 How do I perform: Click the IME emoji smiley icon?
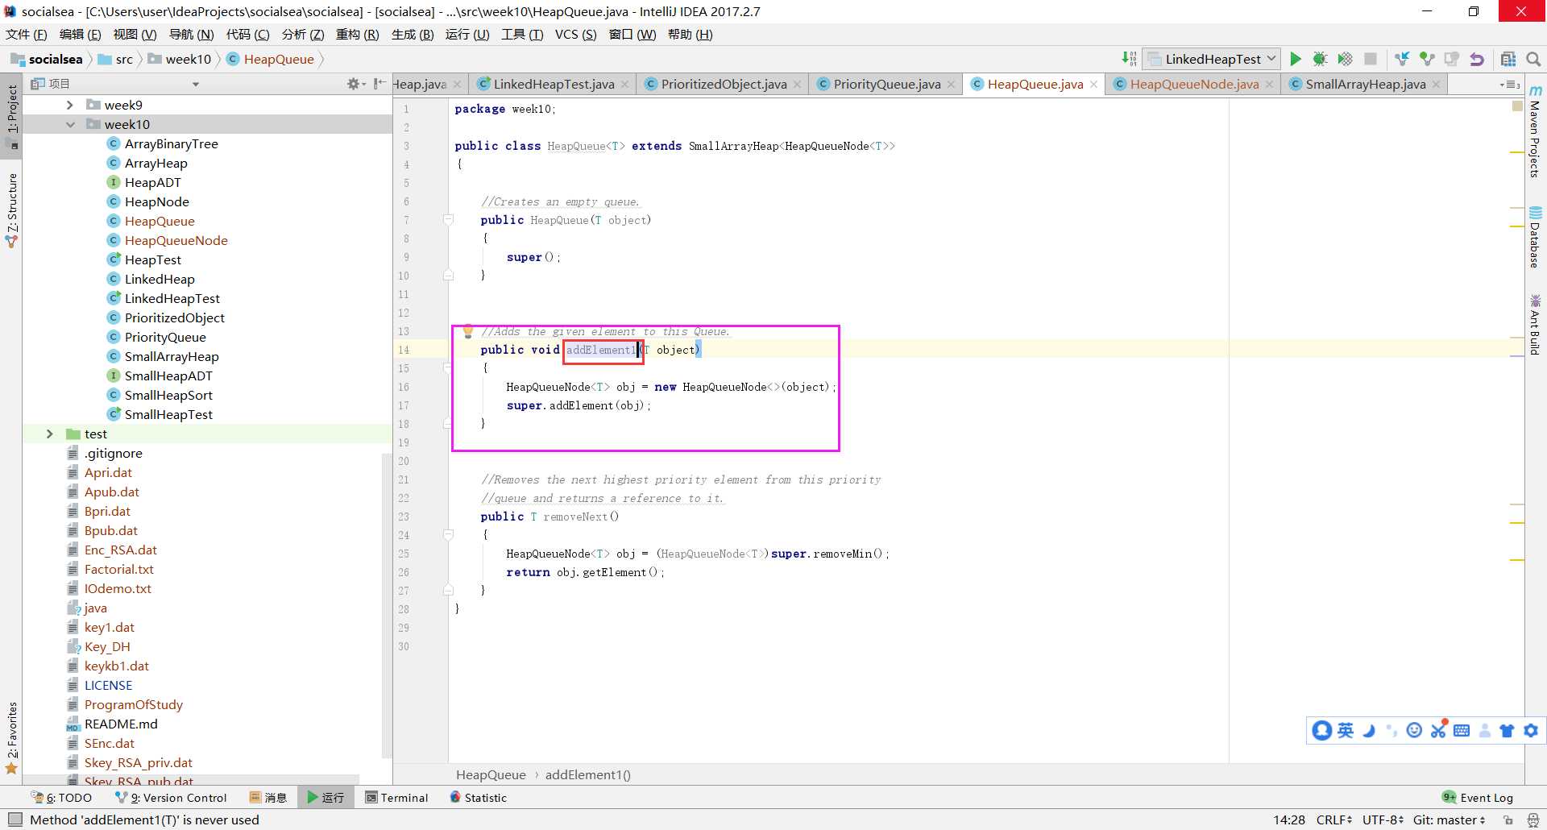click(1414, 730)
